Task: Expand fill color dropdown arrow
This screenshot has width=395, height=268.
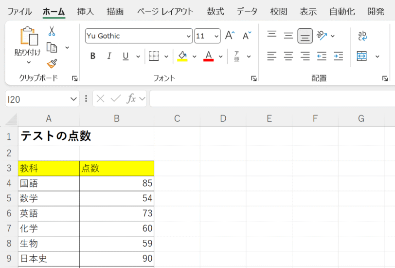Action: point(195,56)
